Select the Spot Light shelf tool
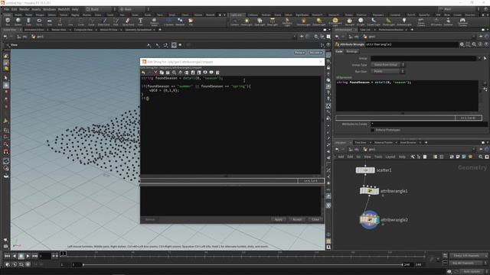 (x=260, y=21)
